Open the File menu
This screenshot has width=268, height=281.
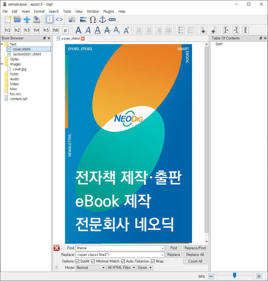[5, 12]
